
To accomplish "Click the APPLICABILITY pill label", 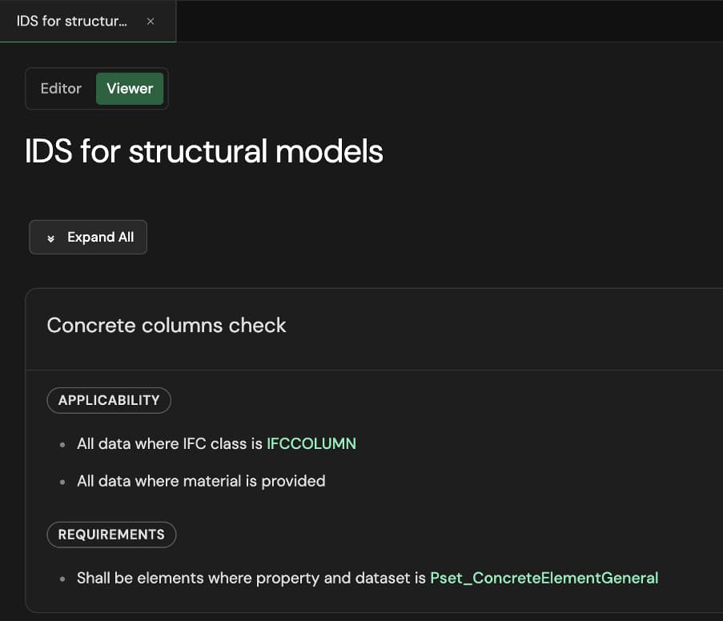I will point(109,400).
